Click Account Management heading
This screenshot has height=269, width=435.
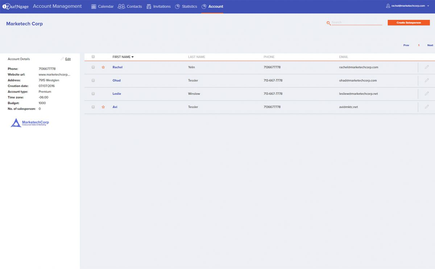[57, 7]
